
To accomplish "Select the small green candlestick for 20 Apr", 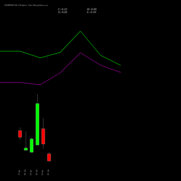I will 26,149.
